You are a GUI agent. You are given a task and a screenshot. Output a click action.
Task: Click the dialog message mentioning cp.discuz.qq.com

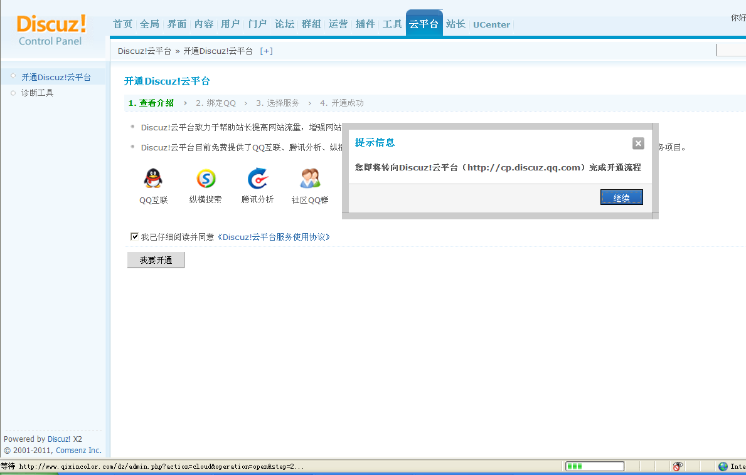click(498, 167)
